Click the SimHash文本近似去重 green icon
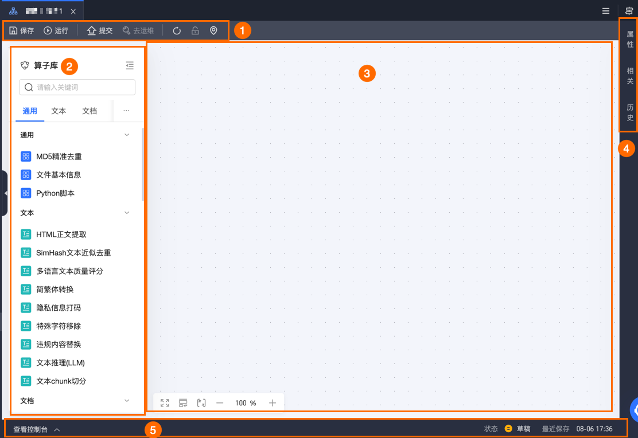 point(26,253)
